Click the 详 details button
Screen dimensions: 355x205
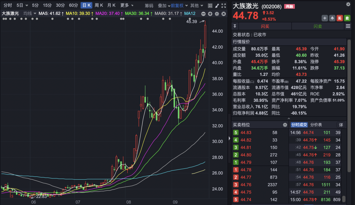pos(341,125)
